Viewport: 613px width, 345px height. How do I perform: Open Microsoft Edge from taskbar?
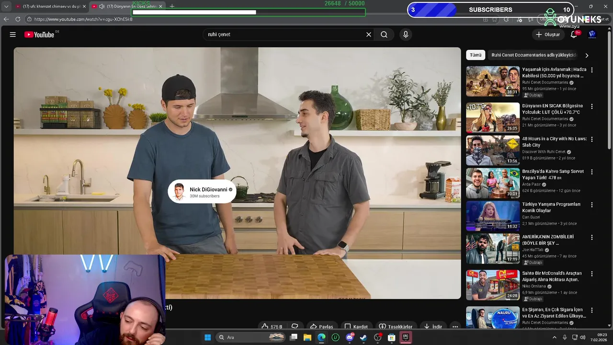click(x=321, y=337)
